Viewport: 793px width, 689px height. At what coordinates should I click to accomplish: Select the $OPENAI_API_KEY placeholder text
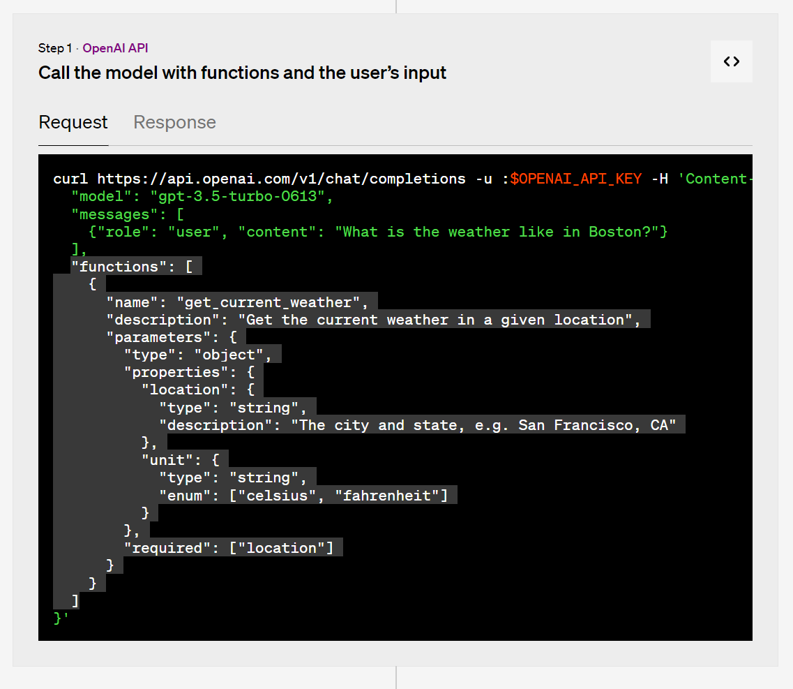click(575, 179)
